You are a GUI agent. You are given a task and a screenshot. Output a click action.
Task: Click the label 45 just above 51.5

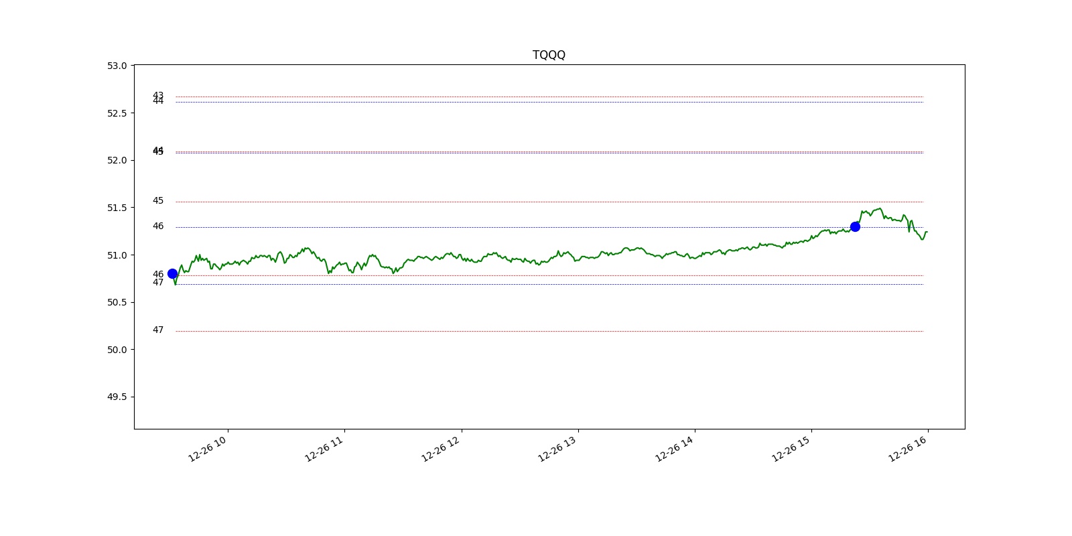click(x=158, y=200)
